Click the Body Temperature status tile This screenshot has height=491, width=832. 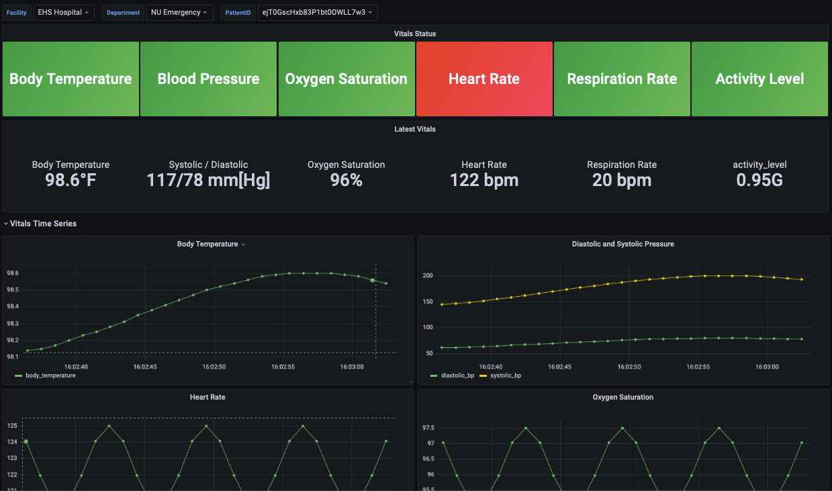click(x=71, y=79)
